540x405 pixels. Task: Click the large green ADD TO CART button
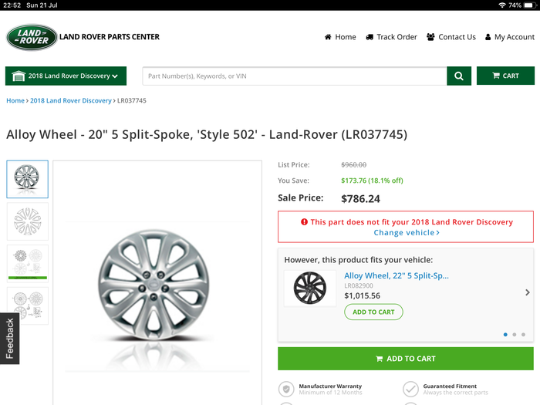(406, 359)
